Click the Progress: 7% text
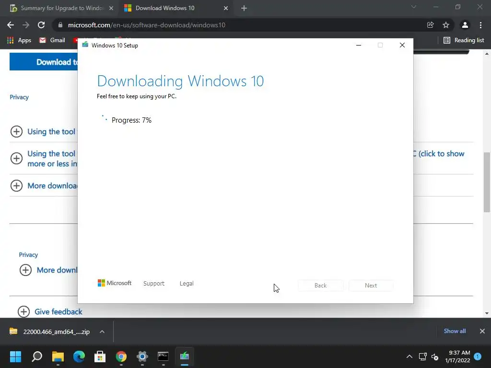491x368 pixels. [x=131, y=120]
